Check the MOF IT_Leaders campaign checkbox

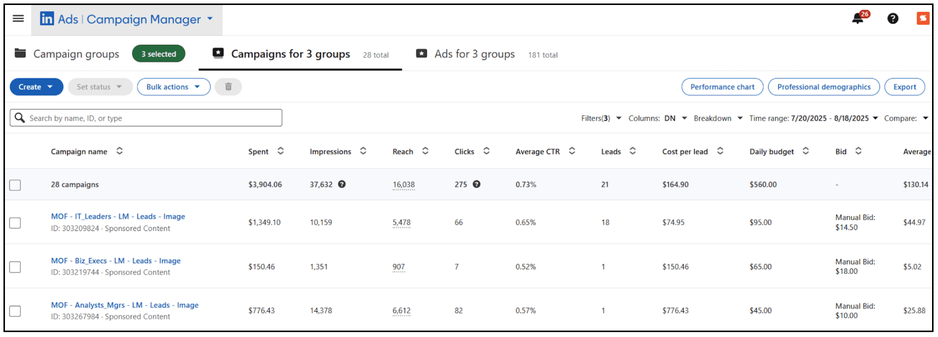click(x=15, y=223)
